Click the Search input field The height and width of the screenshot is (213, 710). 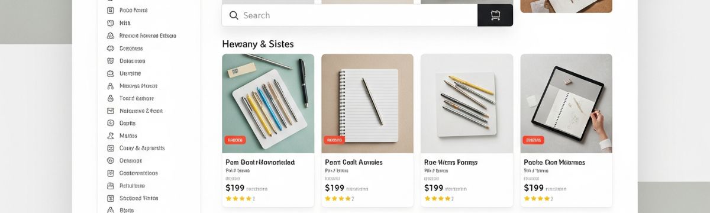point(350,15)
